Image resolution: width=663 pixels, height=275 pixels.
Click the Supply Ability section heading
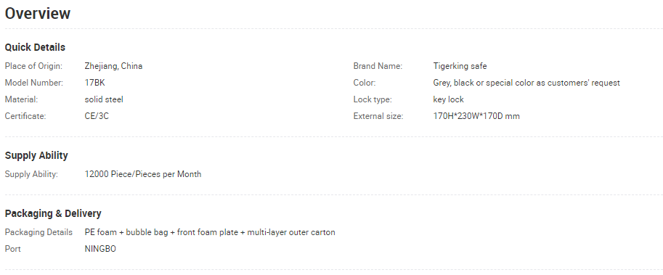coord(36,155)
